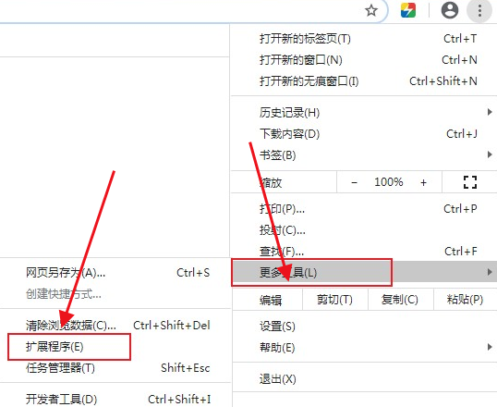
Task: Open the 历史记录(H) submenu
Action: click(364, 112)
